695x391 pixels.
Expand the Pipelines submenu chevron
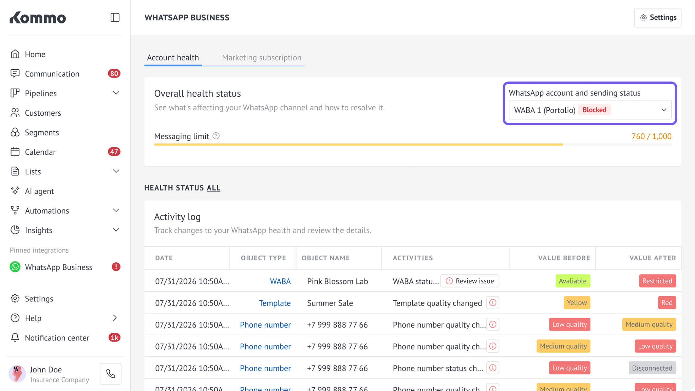click(116, 93)
